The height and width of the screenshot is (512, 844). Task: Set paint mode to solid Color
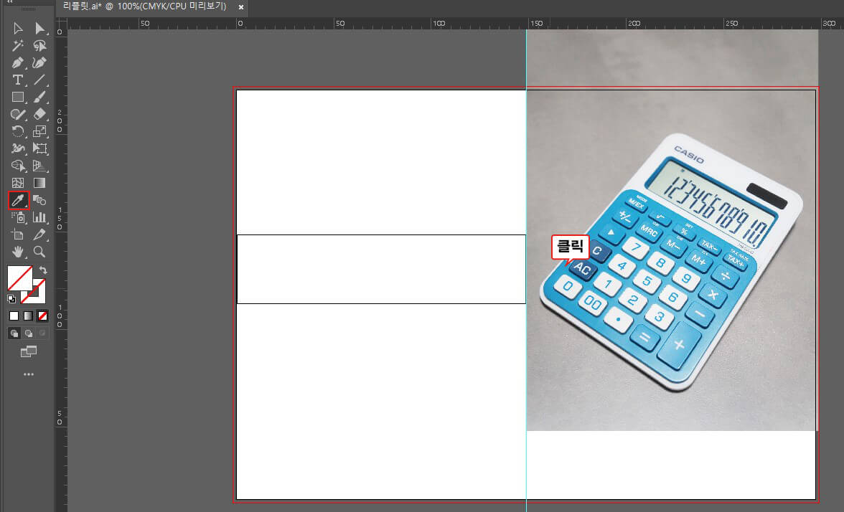tap(14, 316)
